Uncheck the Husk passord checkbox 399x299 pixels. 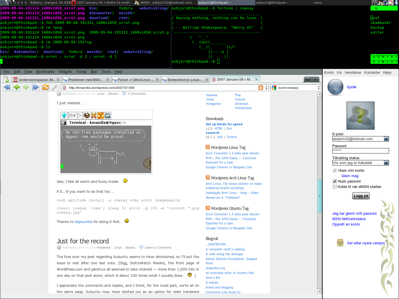coord(335,181)
